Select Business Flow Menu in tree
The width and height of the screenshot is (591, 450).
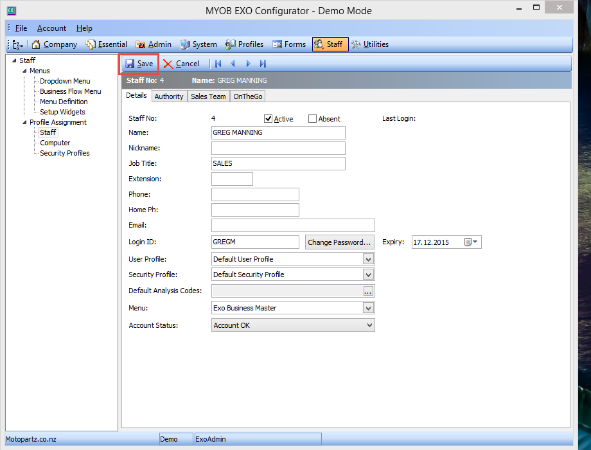coord(71,91)
